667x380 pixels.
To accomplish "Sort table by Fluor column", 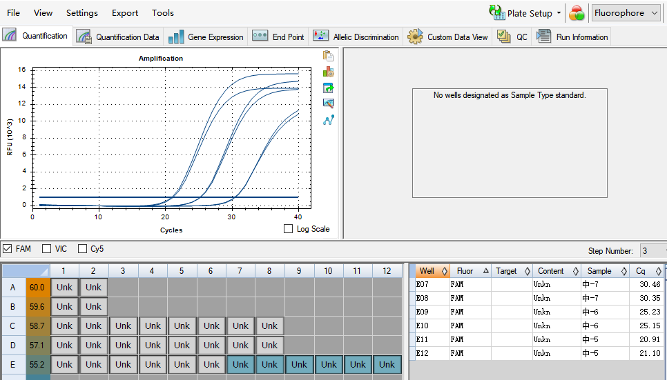I will click(470, 271).
